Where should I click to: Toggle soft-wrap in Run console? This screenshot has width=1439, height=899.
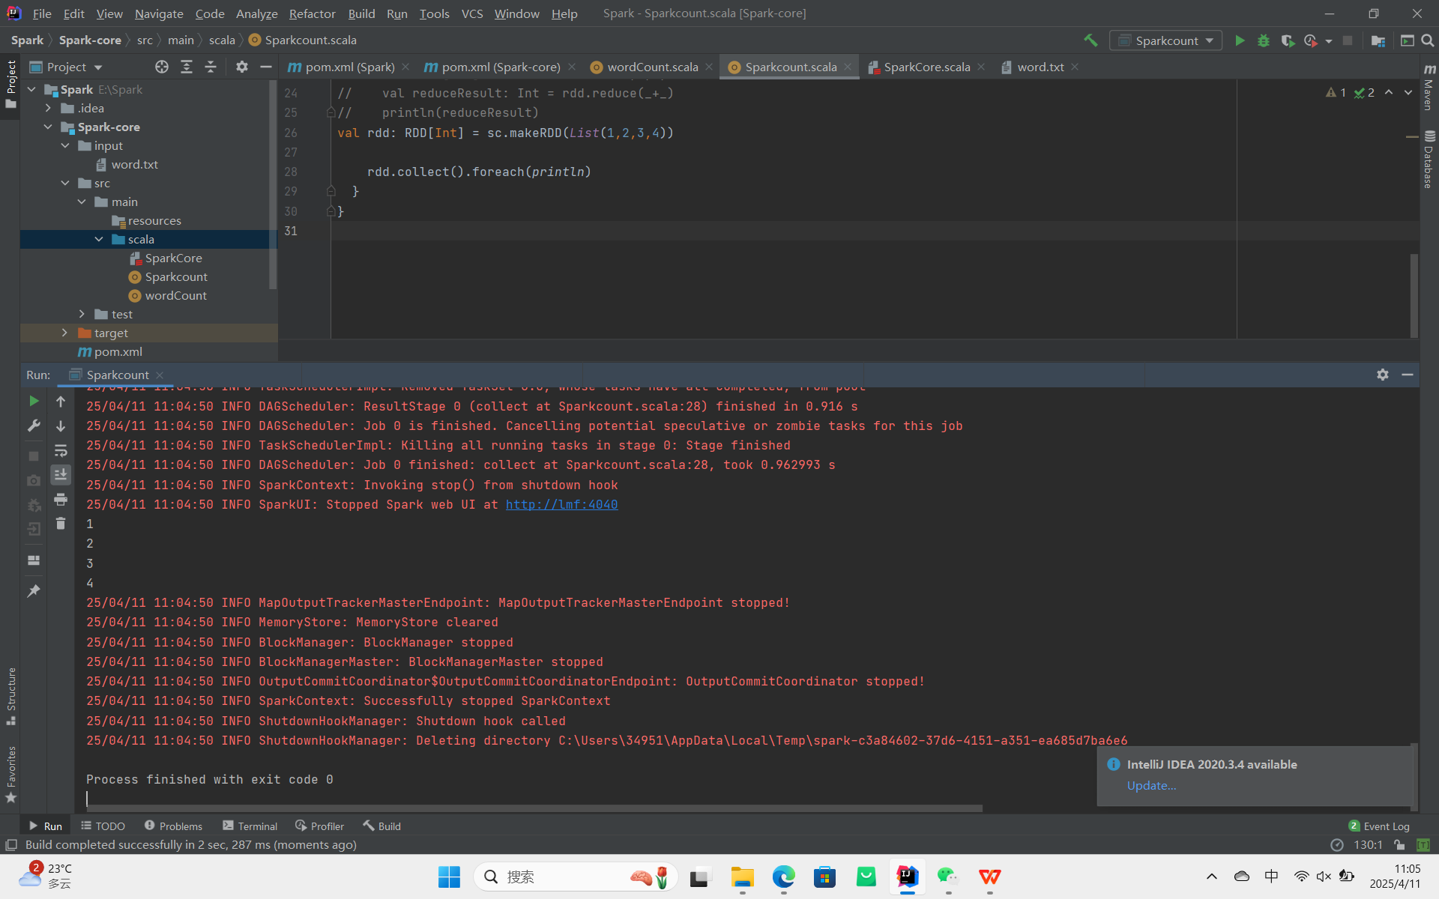coord(61,450)
